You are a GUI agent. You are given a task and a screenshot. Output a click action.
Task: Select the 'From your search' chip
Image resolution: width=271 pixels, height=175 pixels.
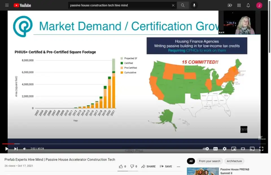[209, 161]
